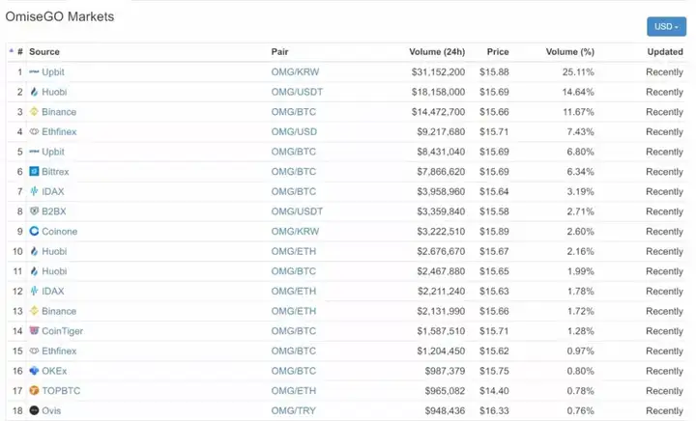Open the CoinTiger exchange link
696x421 pixels.
[62, 331]
